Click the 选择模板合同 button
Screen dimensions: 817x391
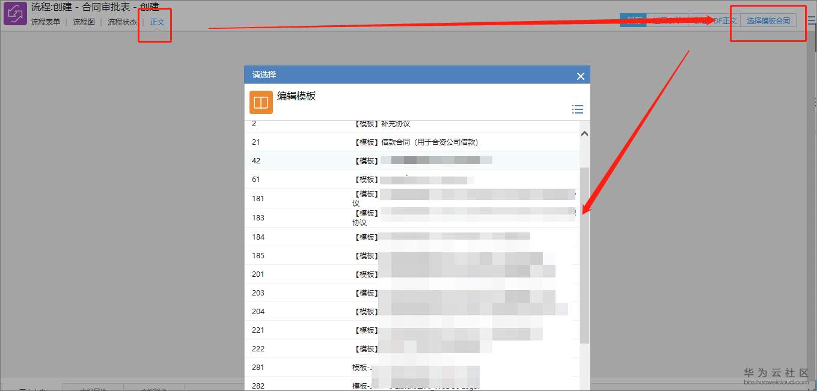[768, 20]
